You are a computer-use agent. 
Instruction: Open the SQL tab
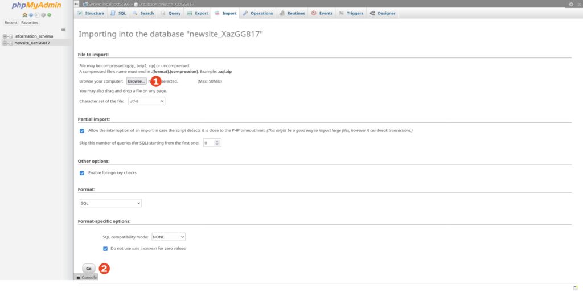tap(118, 13)
